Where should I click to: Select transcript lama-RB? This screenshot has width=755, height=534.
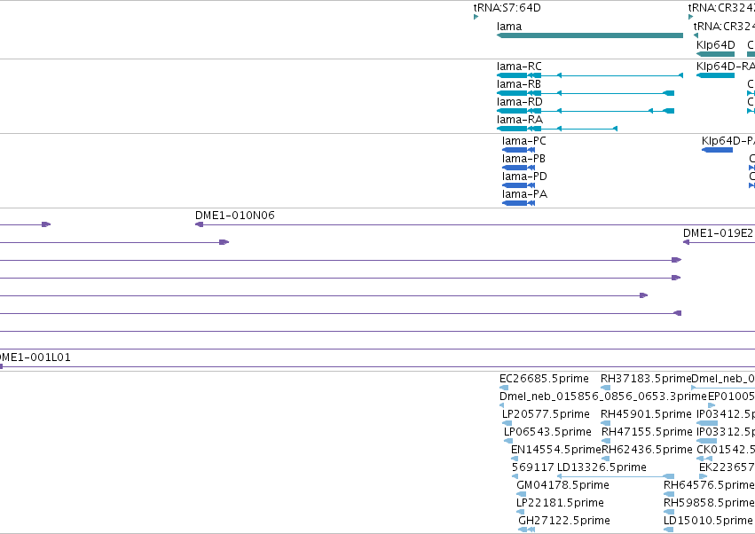(x=519, y=84)
